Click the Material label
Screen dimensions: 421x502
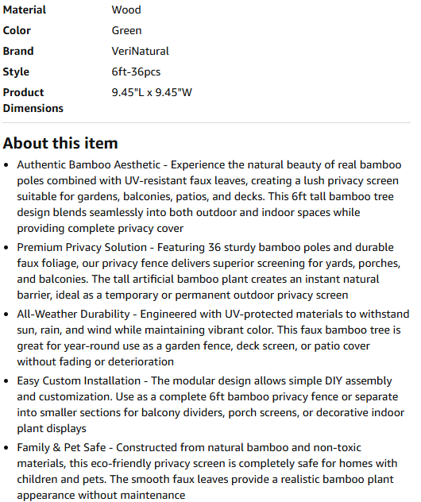pos(25,10)
